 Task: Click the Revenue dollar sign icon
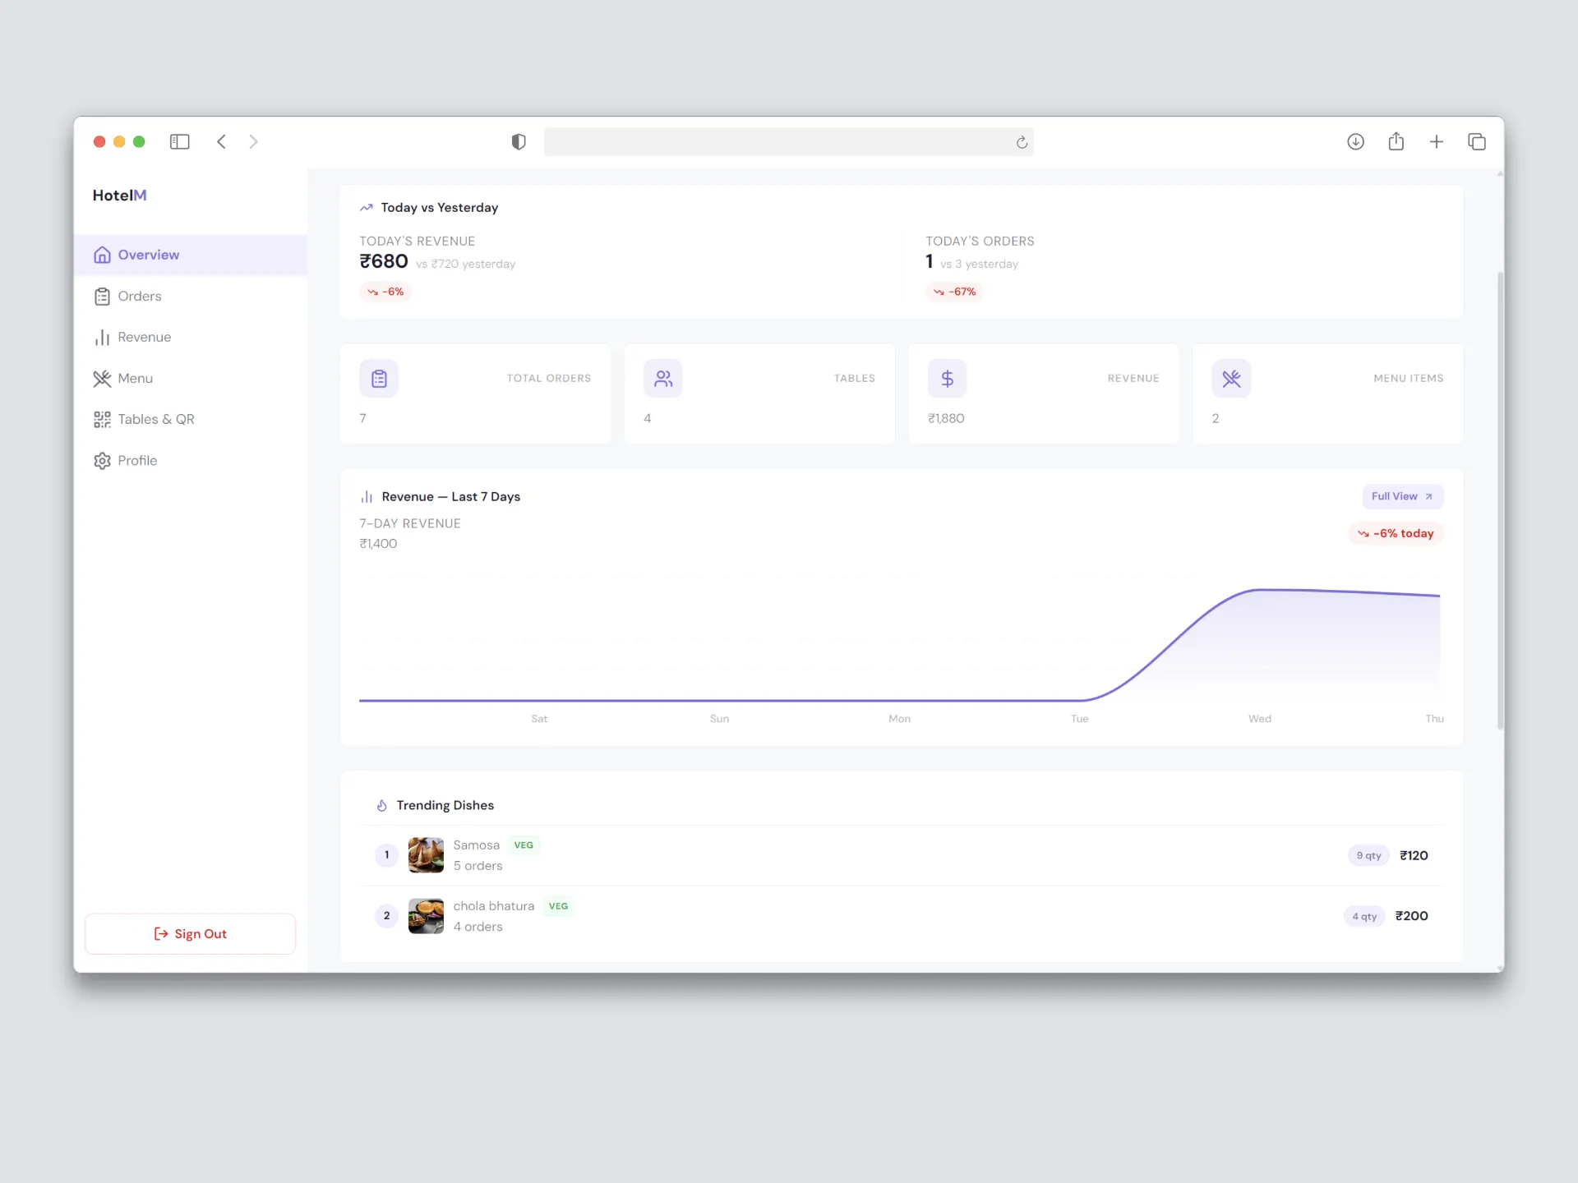click(x=948, y=379)
